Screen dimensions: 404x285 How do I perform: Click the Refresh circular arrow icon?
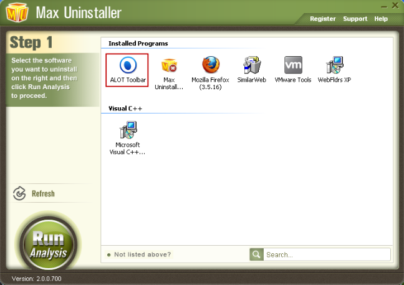pyautogui.click(x=19, y=193)
